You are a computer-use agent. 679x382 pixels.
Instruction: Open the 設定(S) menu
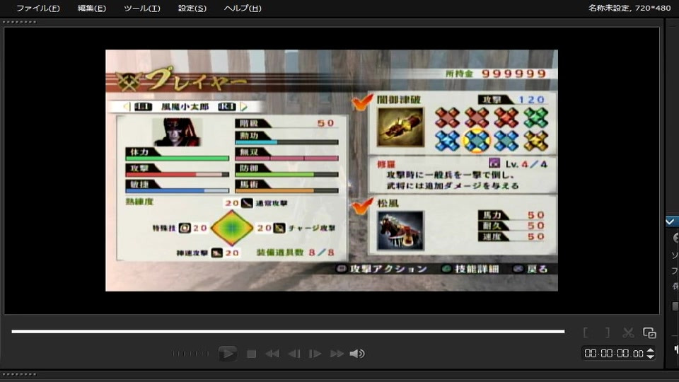point(192,8)
